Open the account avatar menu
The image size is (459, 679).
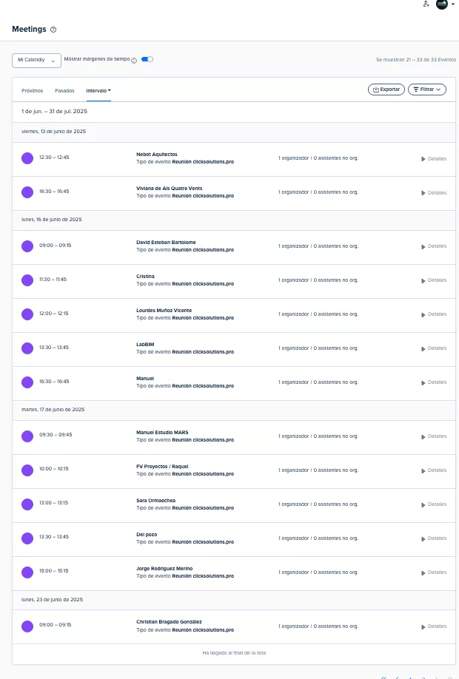pos(445,4)
